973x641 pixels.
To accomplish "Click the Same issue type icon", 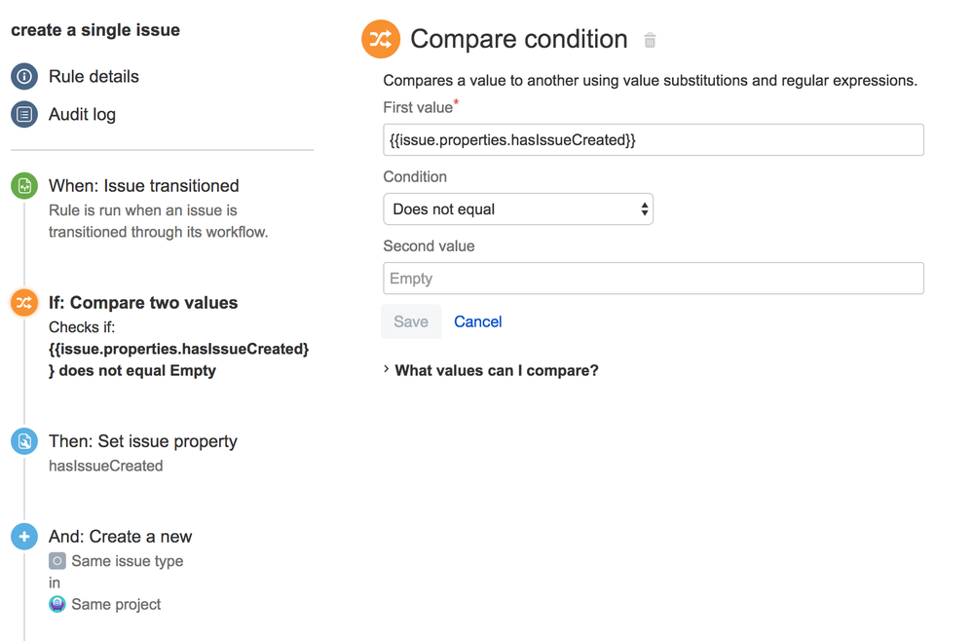I will pos(57,561).
